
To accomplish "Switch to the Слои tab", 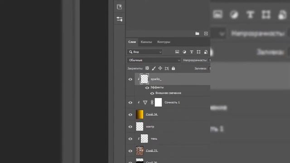I will (132, 42).
